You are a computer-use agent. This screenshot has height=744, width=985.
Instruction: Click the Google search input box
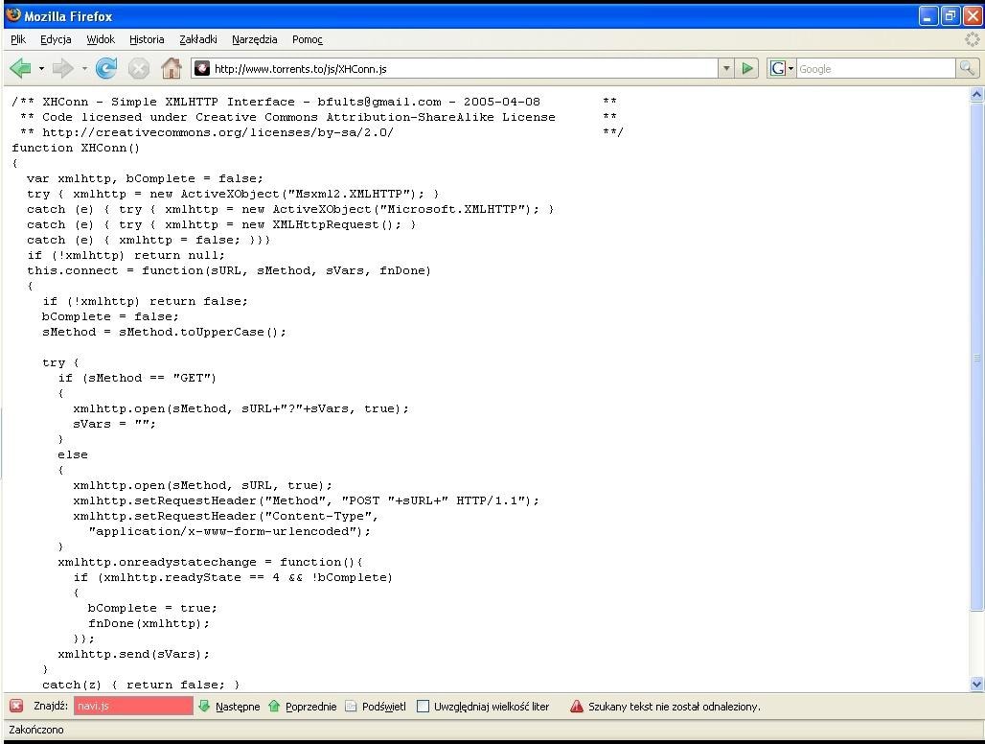tap(875, 68)
